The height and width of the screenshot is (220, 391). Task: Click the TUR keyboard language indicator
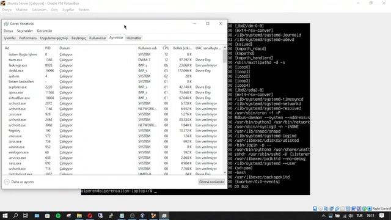tap(359, 216)
